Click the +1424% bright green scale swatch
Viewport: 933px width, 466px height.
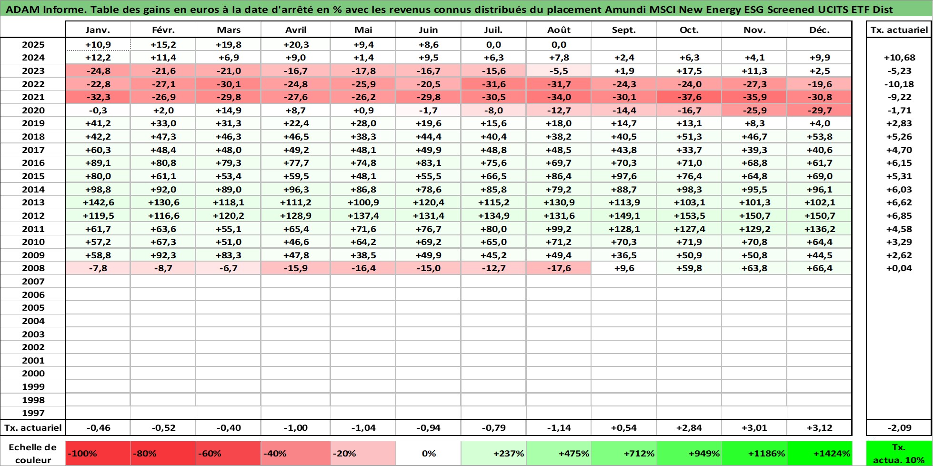coord(819,453)
